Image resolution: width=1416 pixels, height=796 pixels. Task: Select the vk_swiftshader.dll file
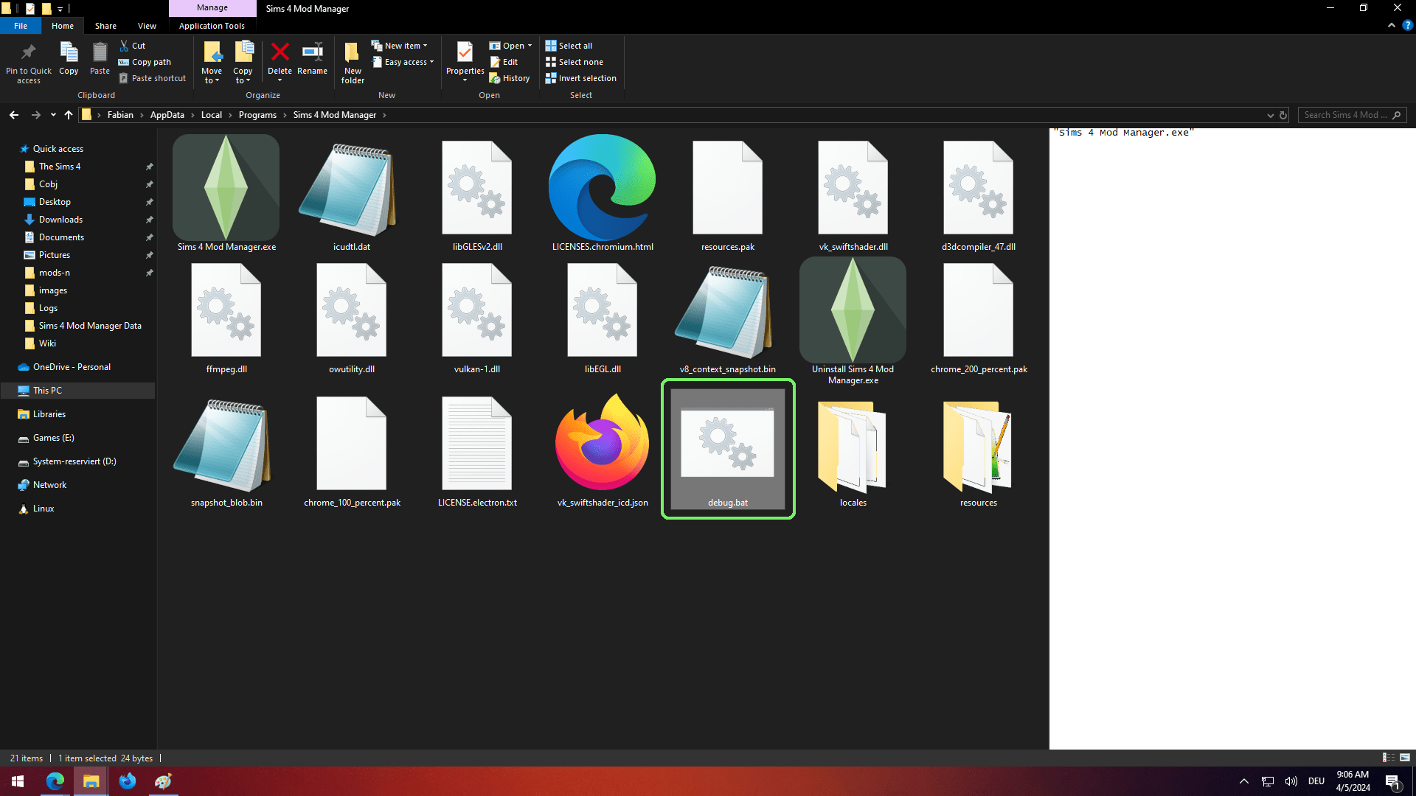coord(853,194)
